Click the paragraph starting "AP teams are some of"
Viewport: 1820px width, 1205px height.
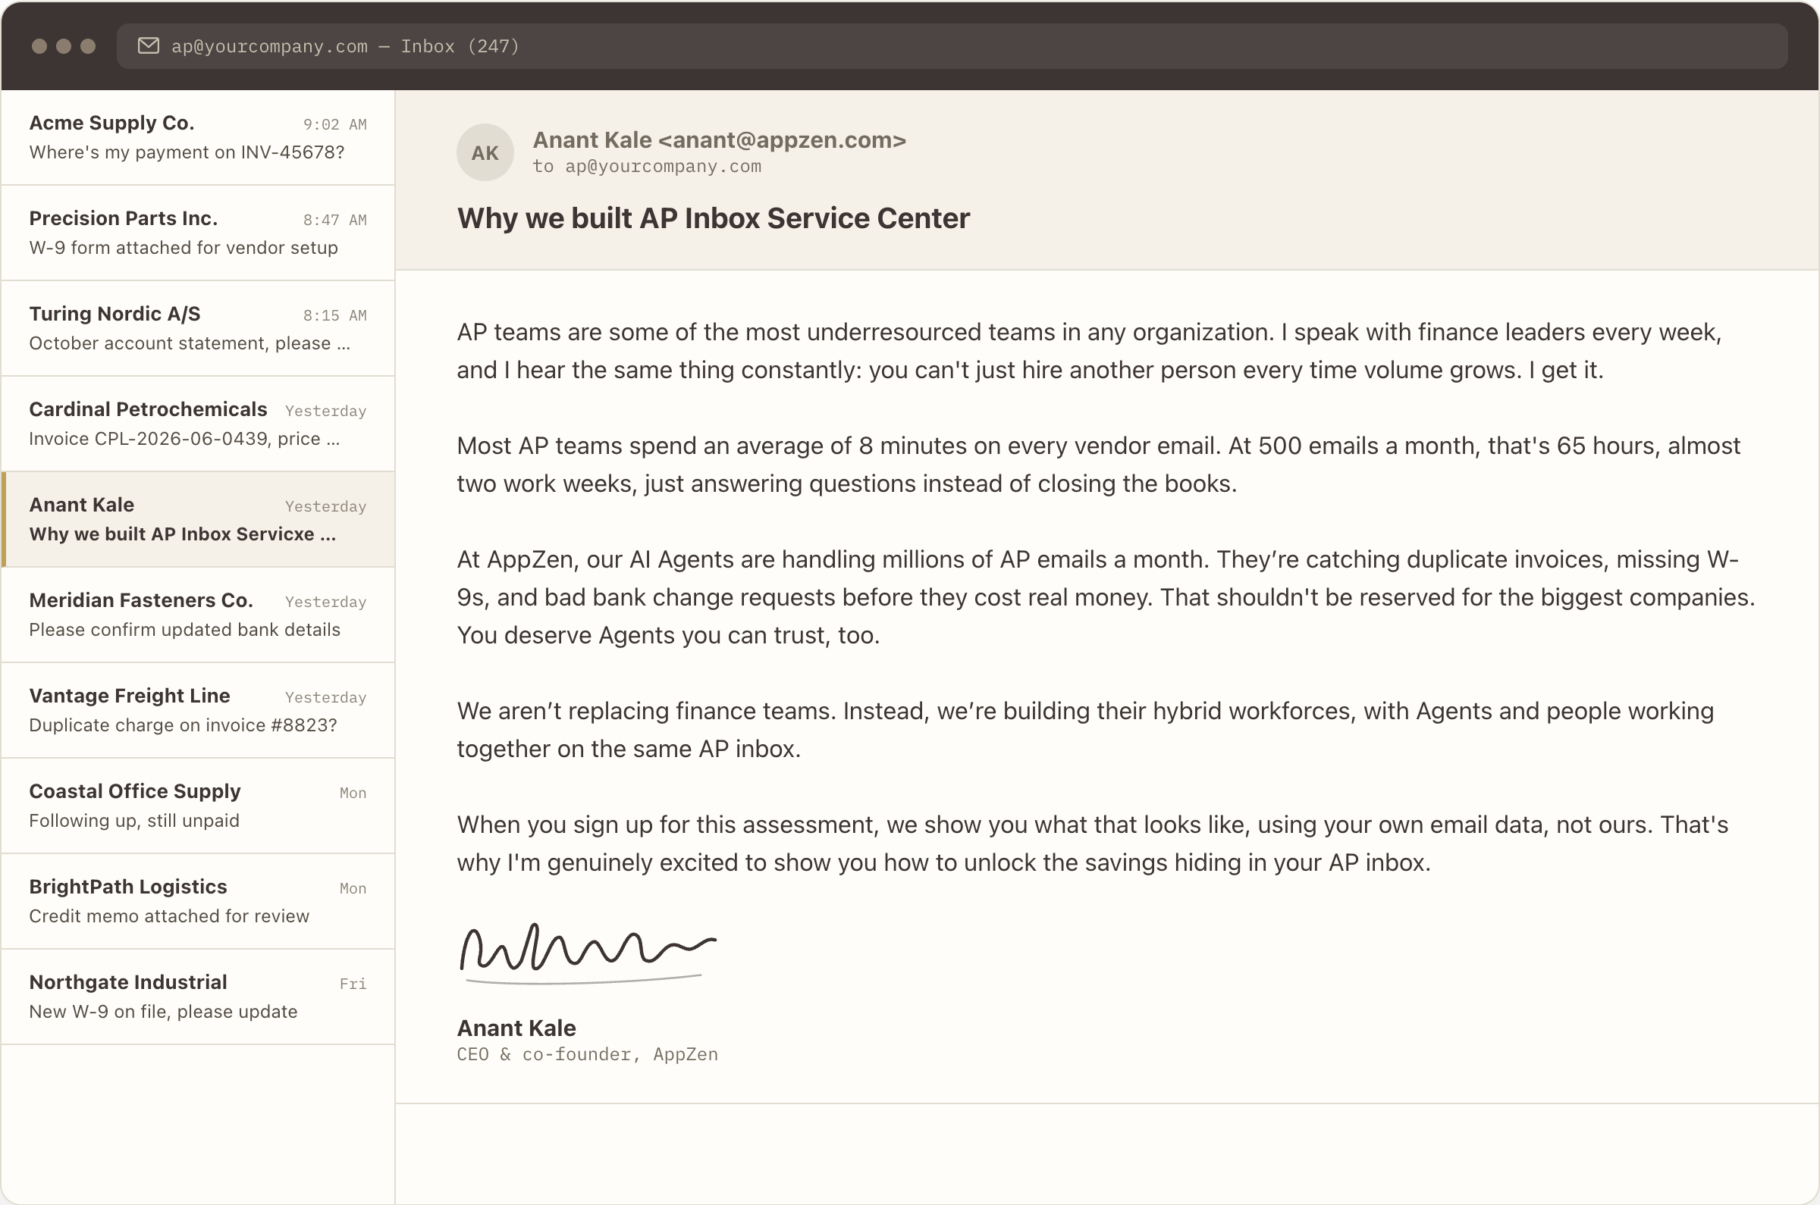pyautogui.click(x=1090, y=351)
